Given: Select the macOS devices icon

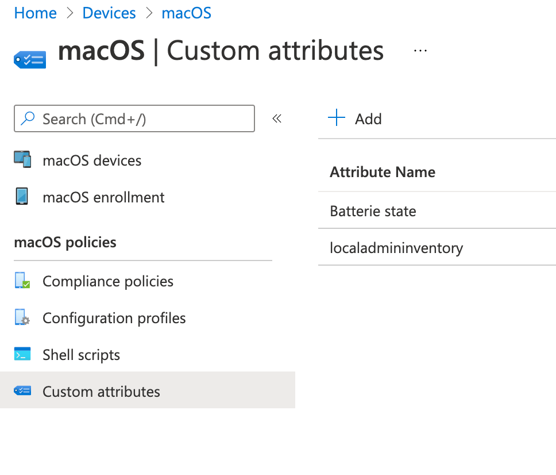Looking at the screenshot, I should [23, 159].
